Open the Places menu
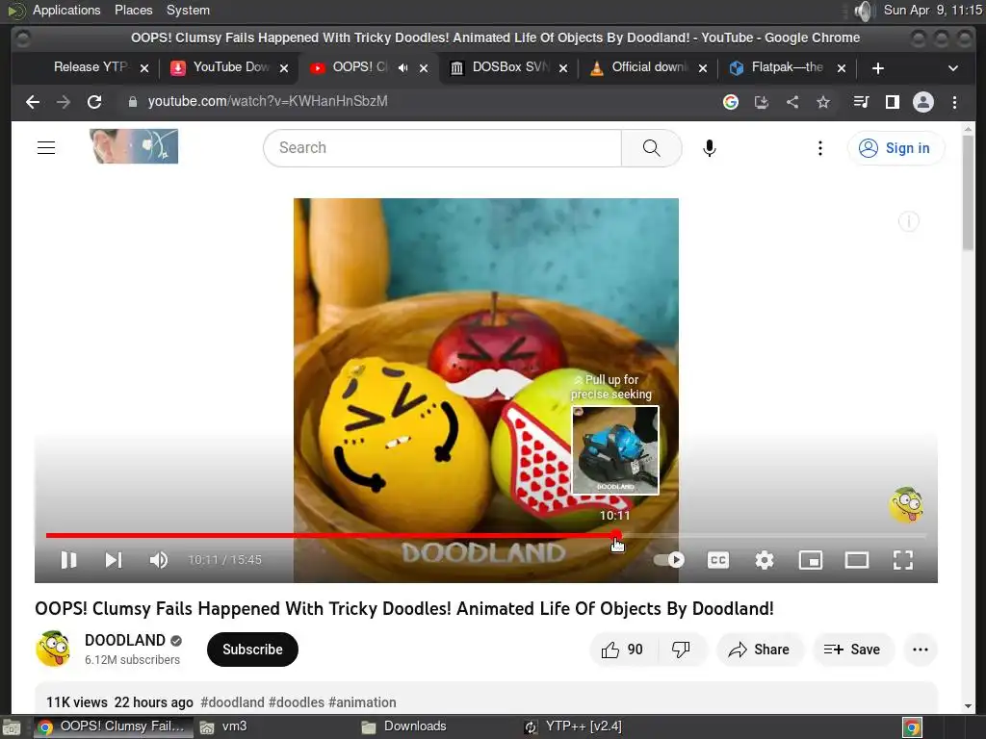Viewport: 986px width, 739px height. click(133, 10)
